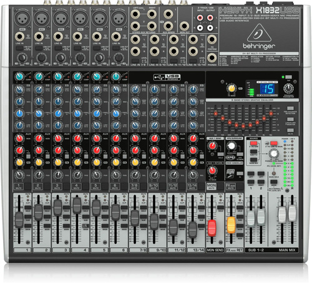
Task: Click the Behringer triangle logo
Action: point(259,33)
